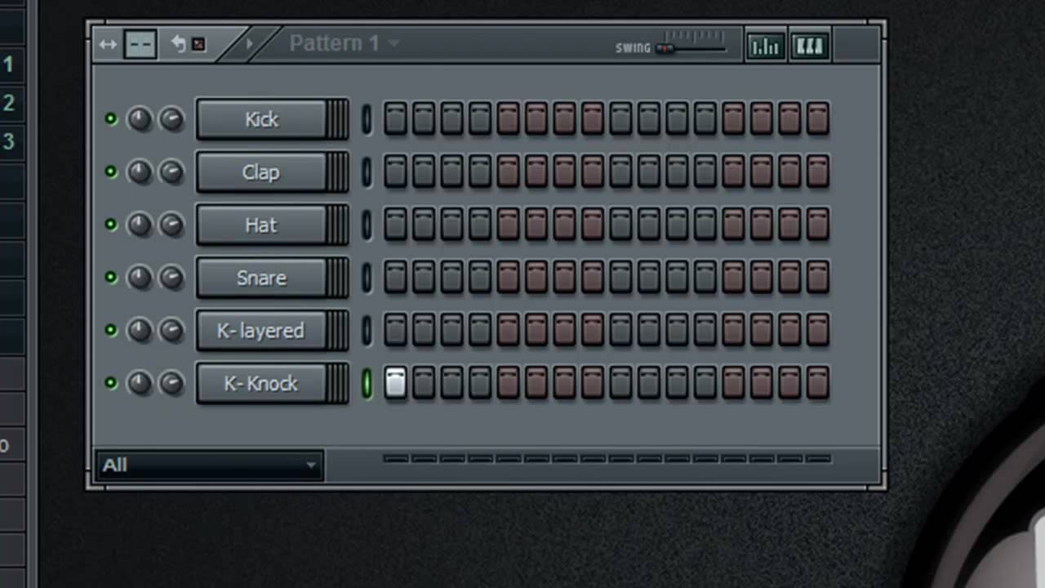Click the Snare channel volume knob

click(x=171, y=278)
